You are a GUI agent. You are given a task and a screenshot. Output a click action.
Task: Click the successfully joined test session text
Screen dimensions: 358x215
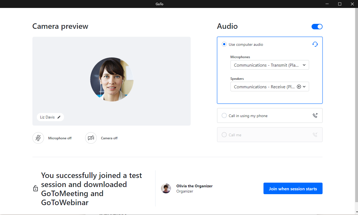(91, 189)
